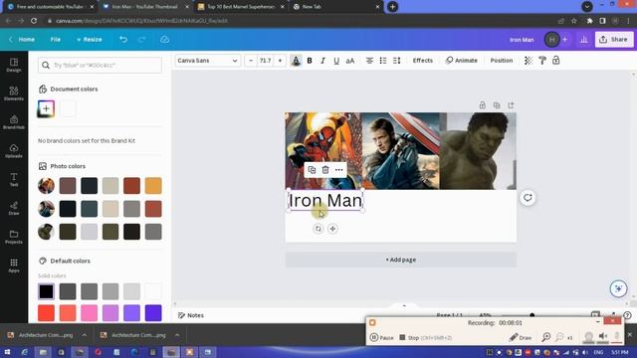Screen dimensions: 637x358
Task: Lock the page with the page lock icon
Action: point(482,105)
